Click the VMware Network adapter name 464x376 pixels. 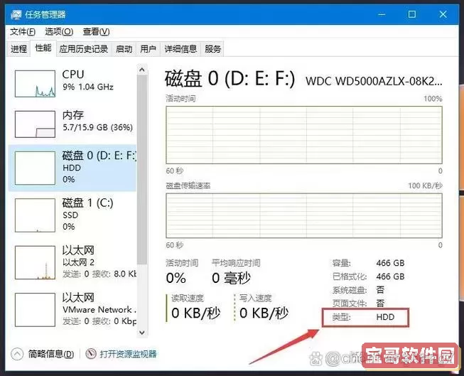pos(99,310)
